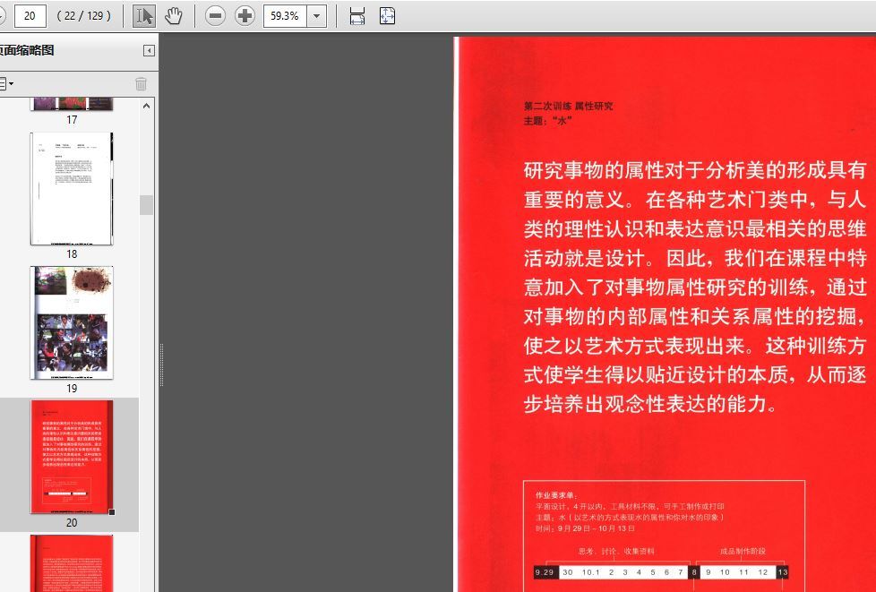Viewport: 876px width, 592px height.
Task: Open page 18 thumbnail
Action: coord(72,189)
